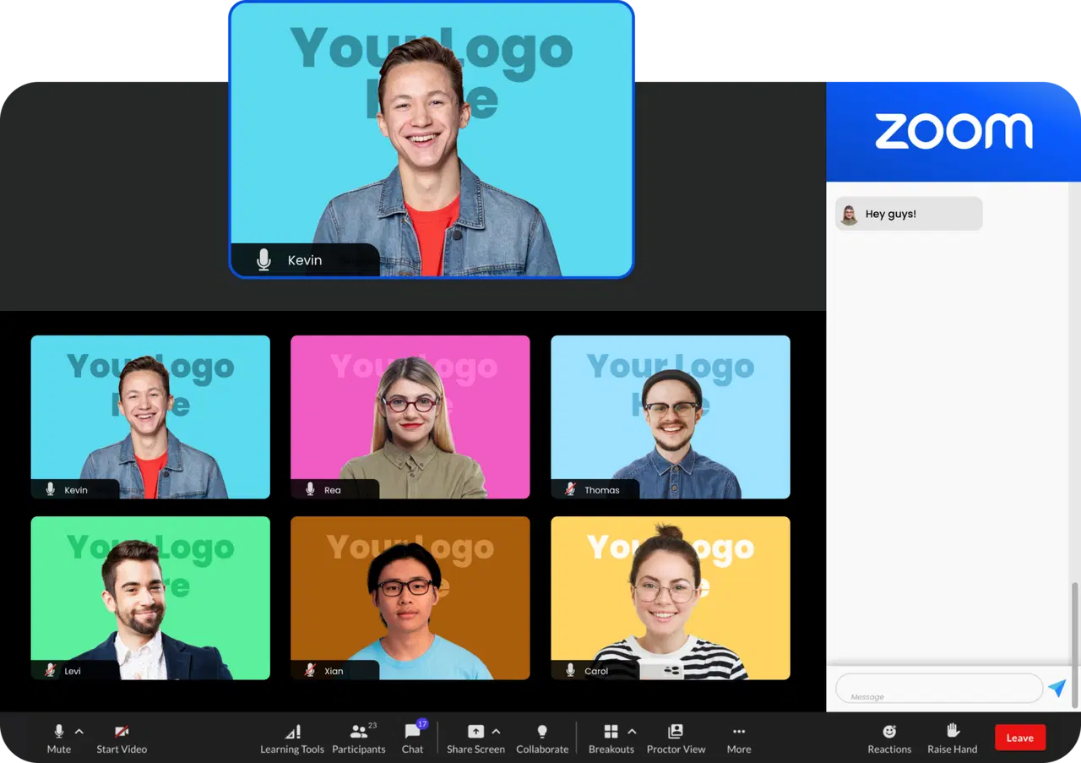This screenshot has height=763, width=1081.
Task: Expand the Breakouts options arrow
Action: click(x=632, y=732)
